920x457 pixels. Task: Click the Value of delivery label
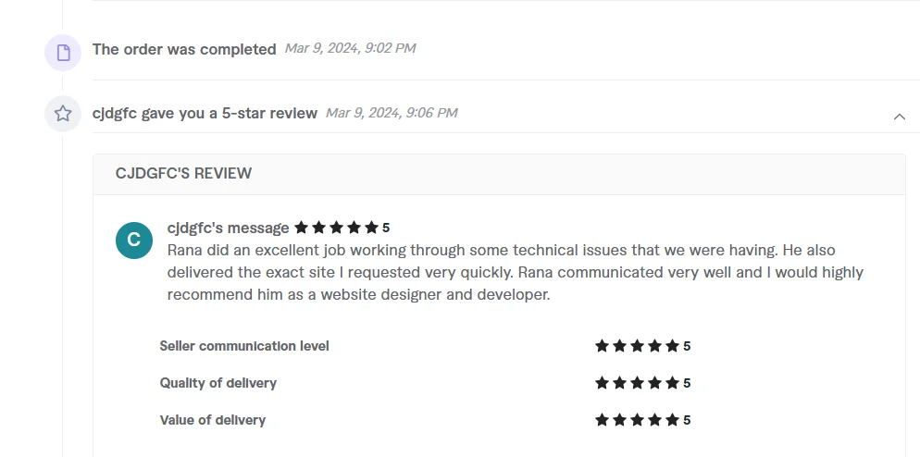(x=212, y=420)
